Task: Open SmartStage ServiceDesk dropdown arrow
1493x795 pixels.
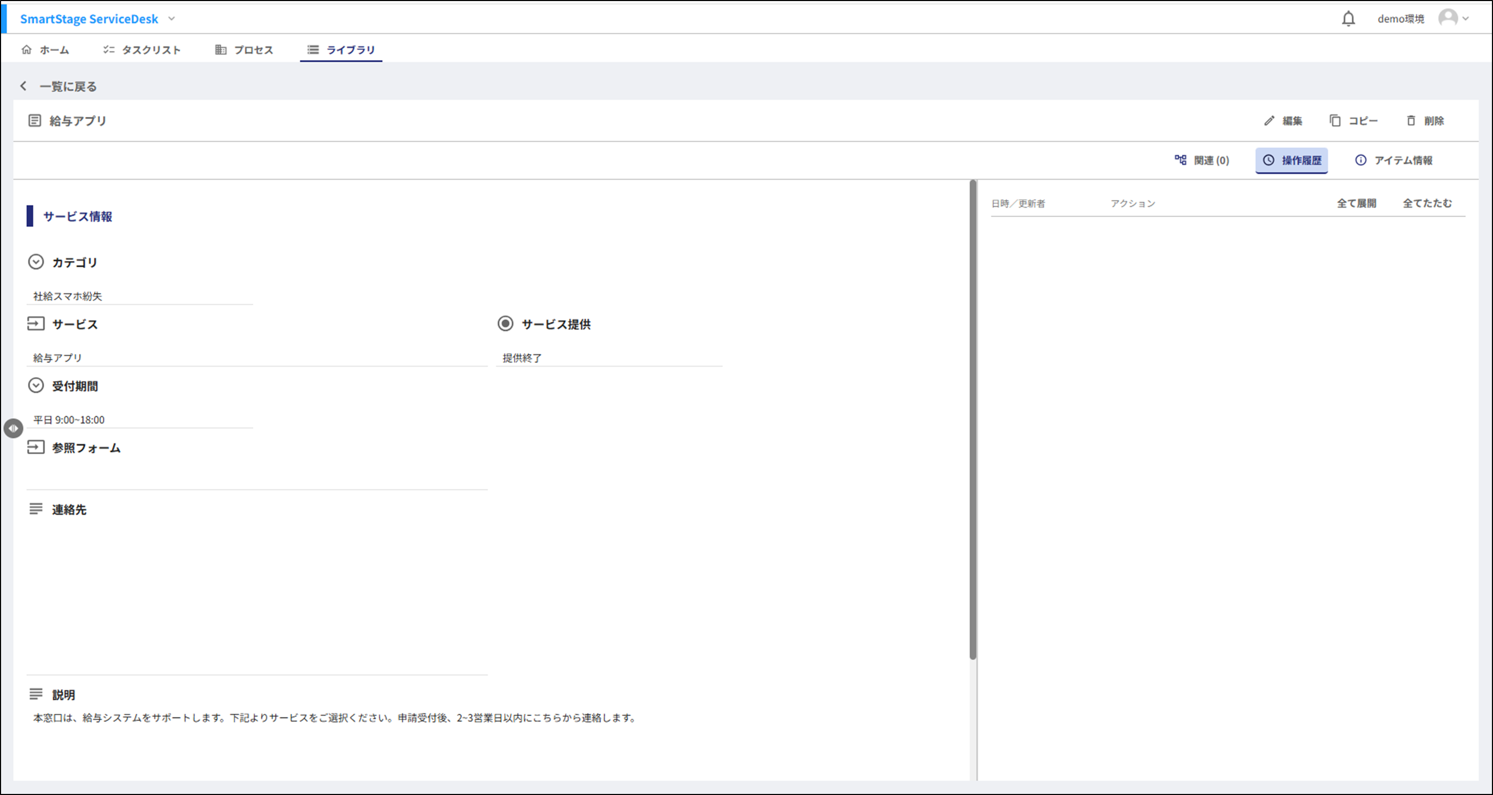Action: [171, 18]
